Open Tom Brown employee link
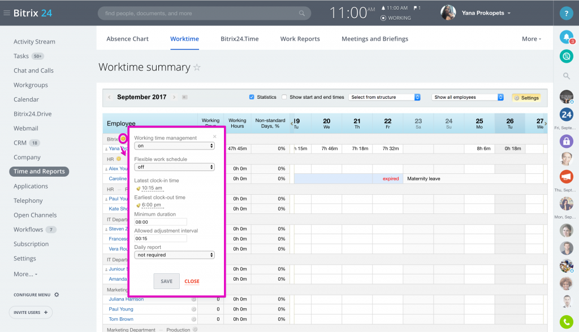Screen dimensions: 579x332 [121, 319]
